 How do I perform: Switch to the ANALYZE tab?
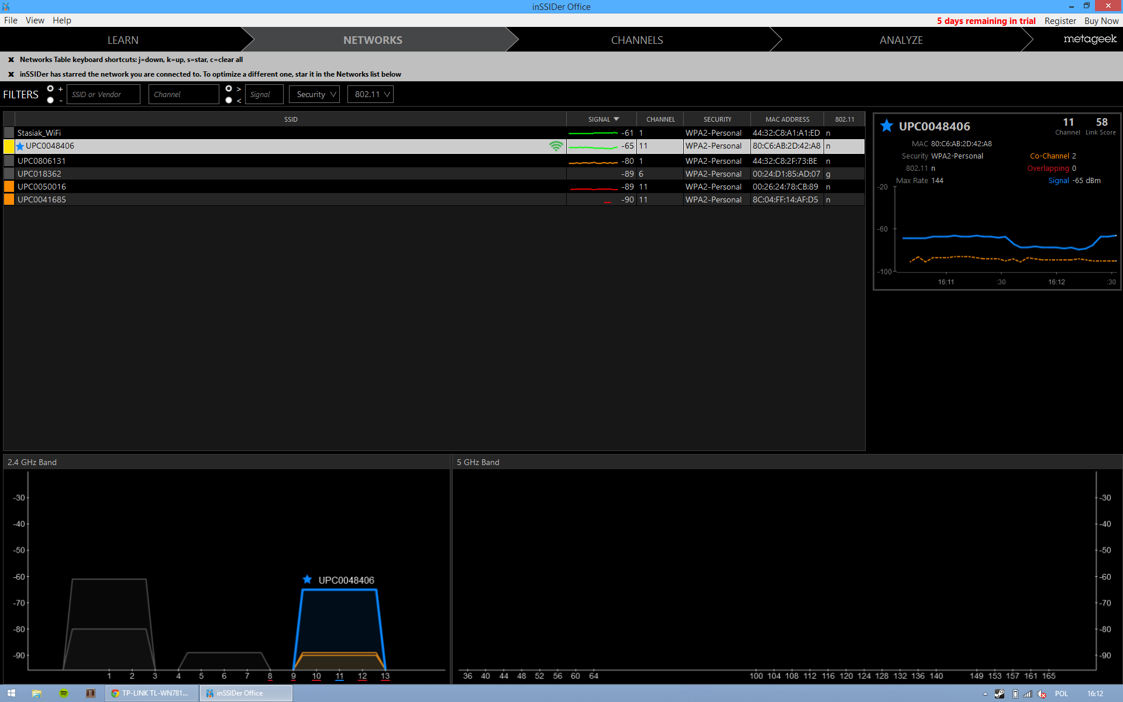pos(901,40)
